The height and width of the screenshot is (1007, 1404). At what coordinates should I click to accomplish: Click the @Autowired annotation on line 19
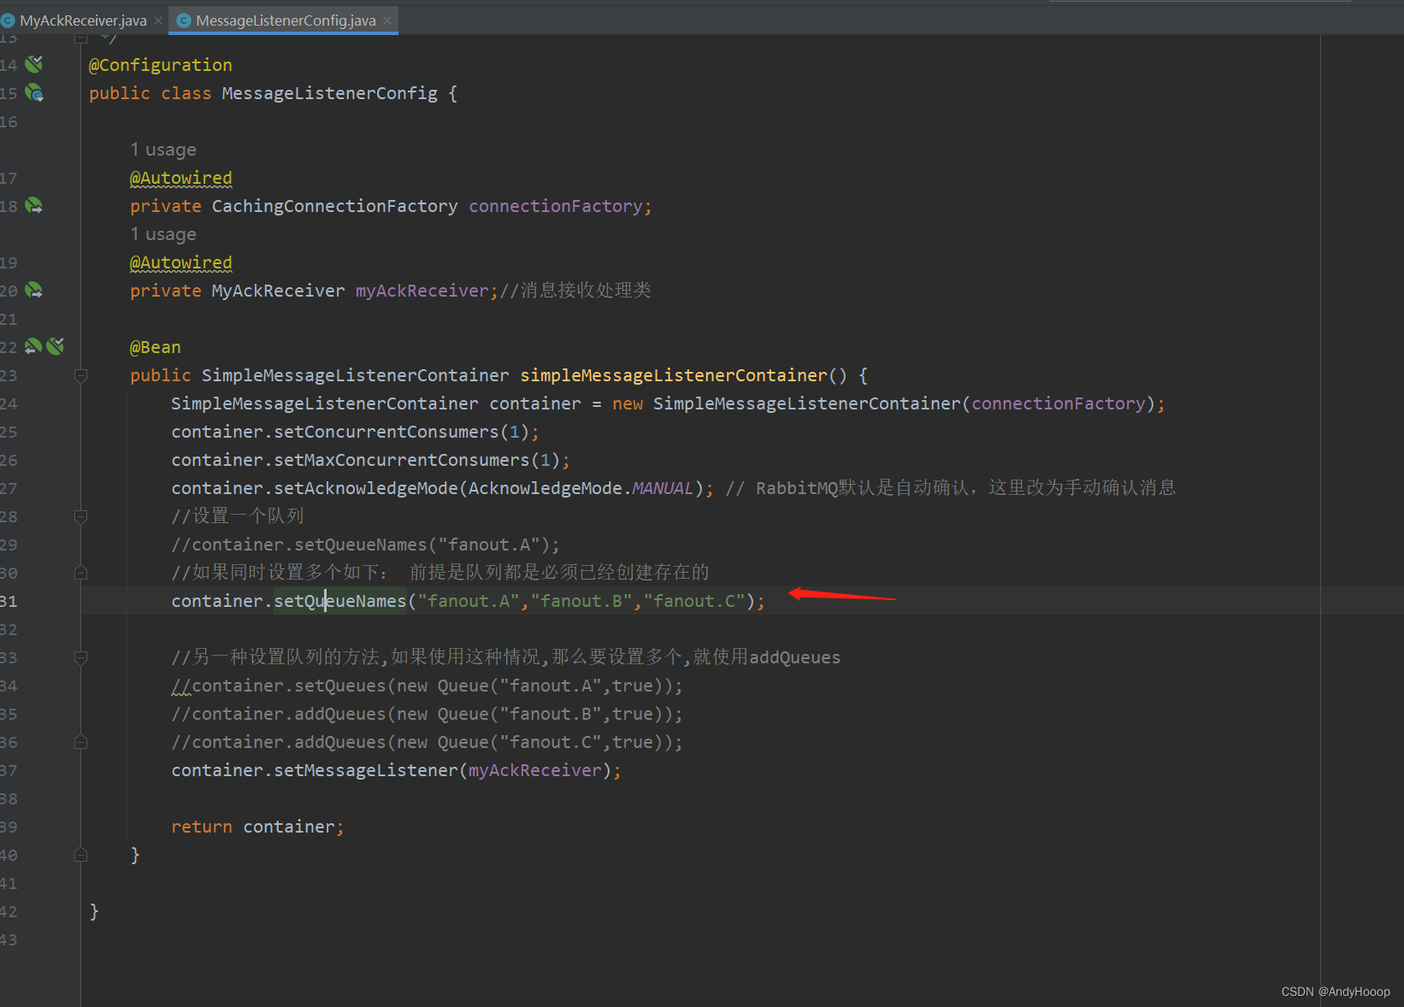point(181,262)
